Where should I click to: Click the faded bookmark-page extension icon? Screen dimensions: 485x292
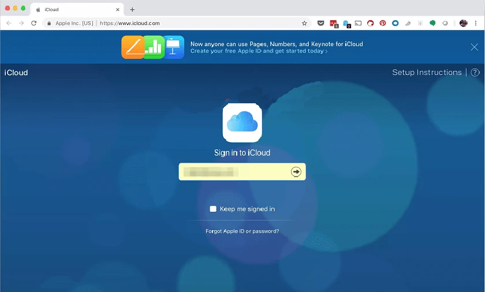(420, 23)
